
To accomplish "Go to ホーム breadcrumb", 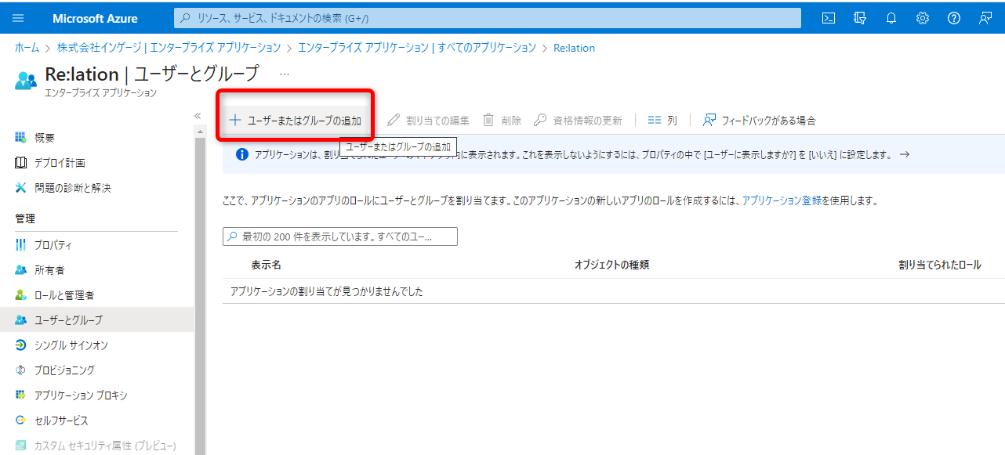I will (x=27, y=48).
